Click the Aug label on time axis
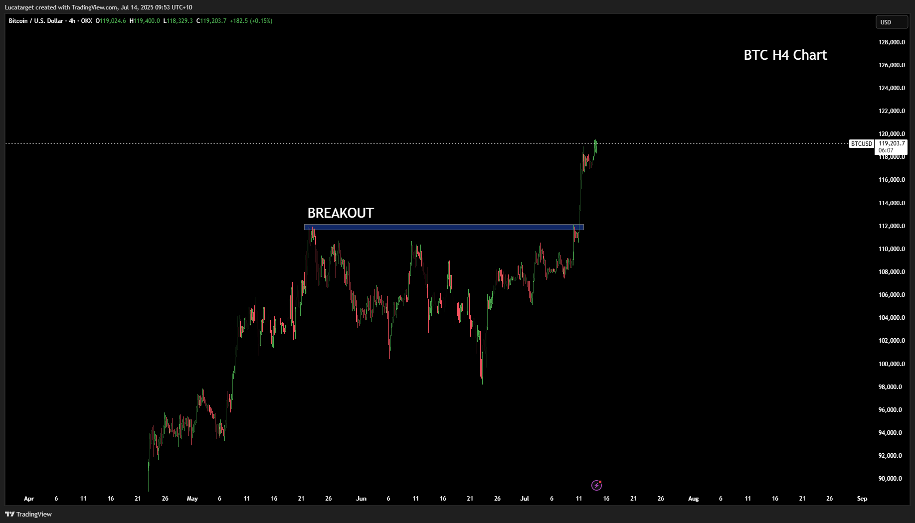 tap(693, 499)
